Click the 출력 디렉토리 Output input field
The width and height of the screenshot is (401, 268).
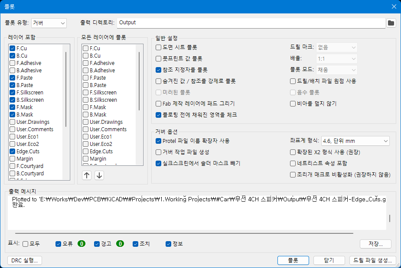pyautogui.click(x=251, y=23)
